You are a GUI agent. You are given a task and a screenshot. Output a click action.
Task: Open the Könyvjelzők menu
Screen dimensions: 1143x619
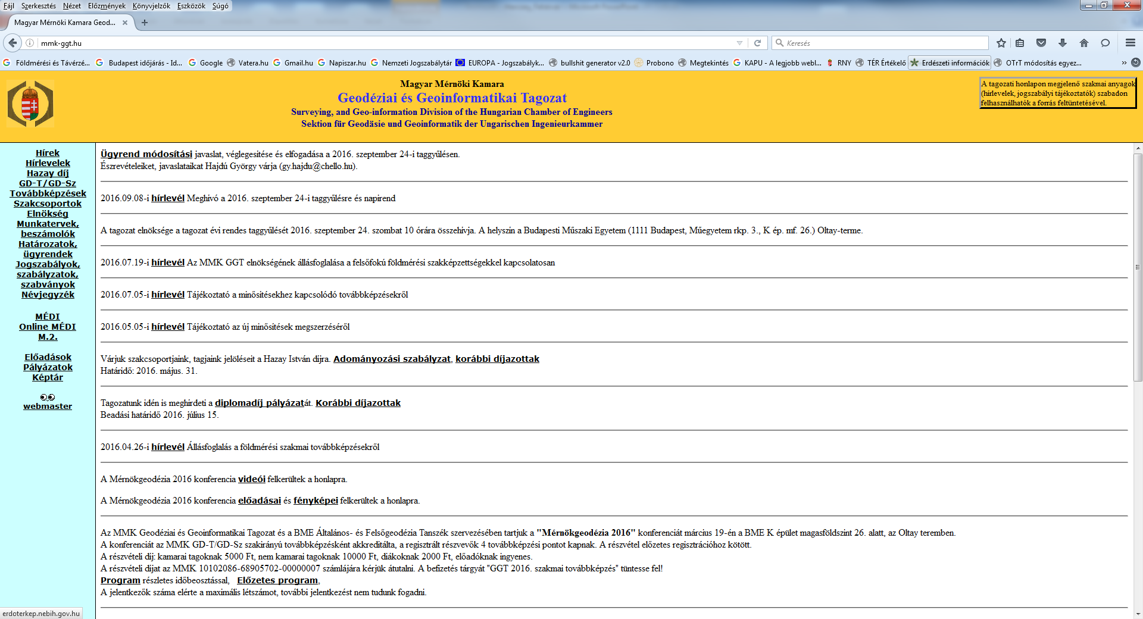pos(151,5)
